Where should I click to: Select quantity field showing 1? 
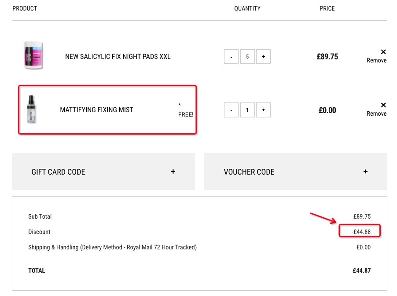click(x=247, y=110)
